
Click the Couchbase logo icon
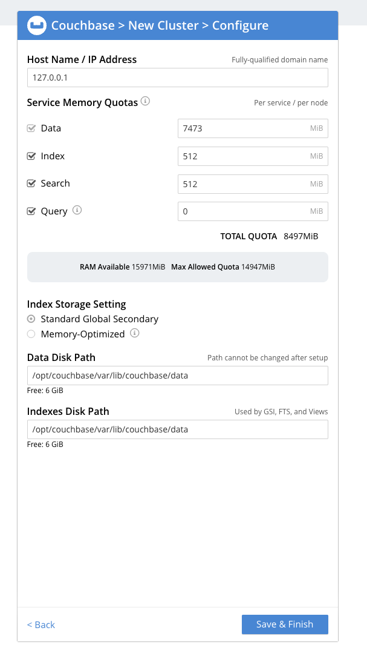[35, 25]
